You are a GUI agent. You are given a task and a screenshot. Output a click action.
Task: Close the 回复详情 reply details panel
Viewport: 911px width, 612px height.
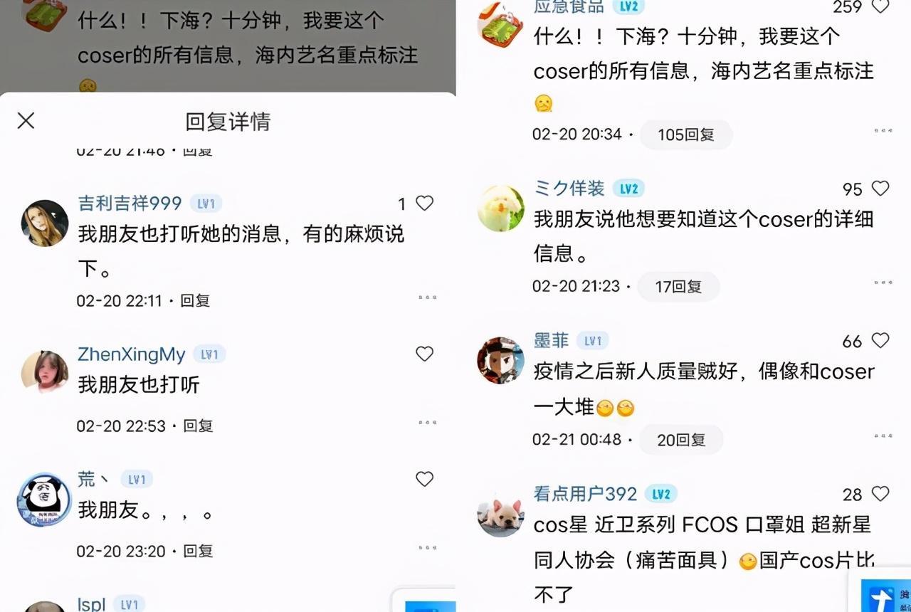(26, 121)
